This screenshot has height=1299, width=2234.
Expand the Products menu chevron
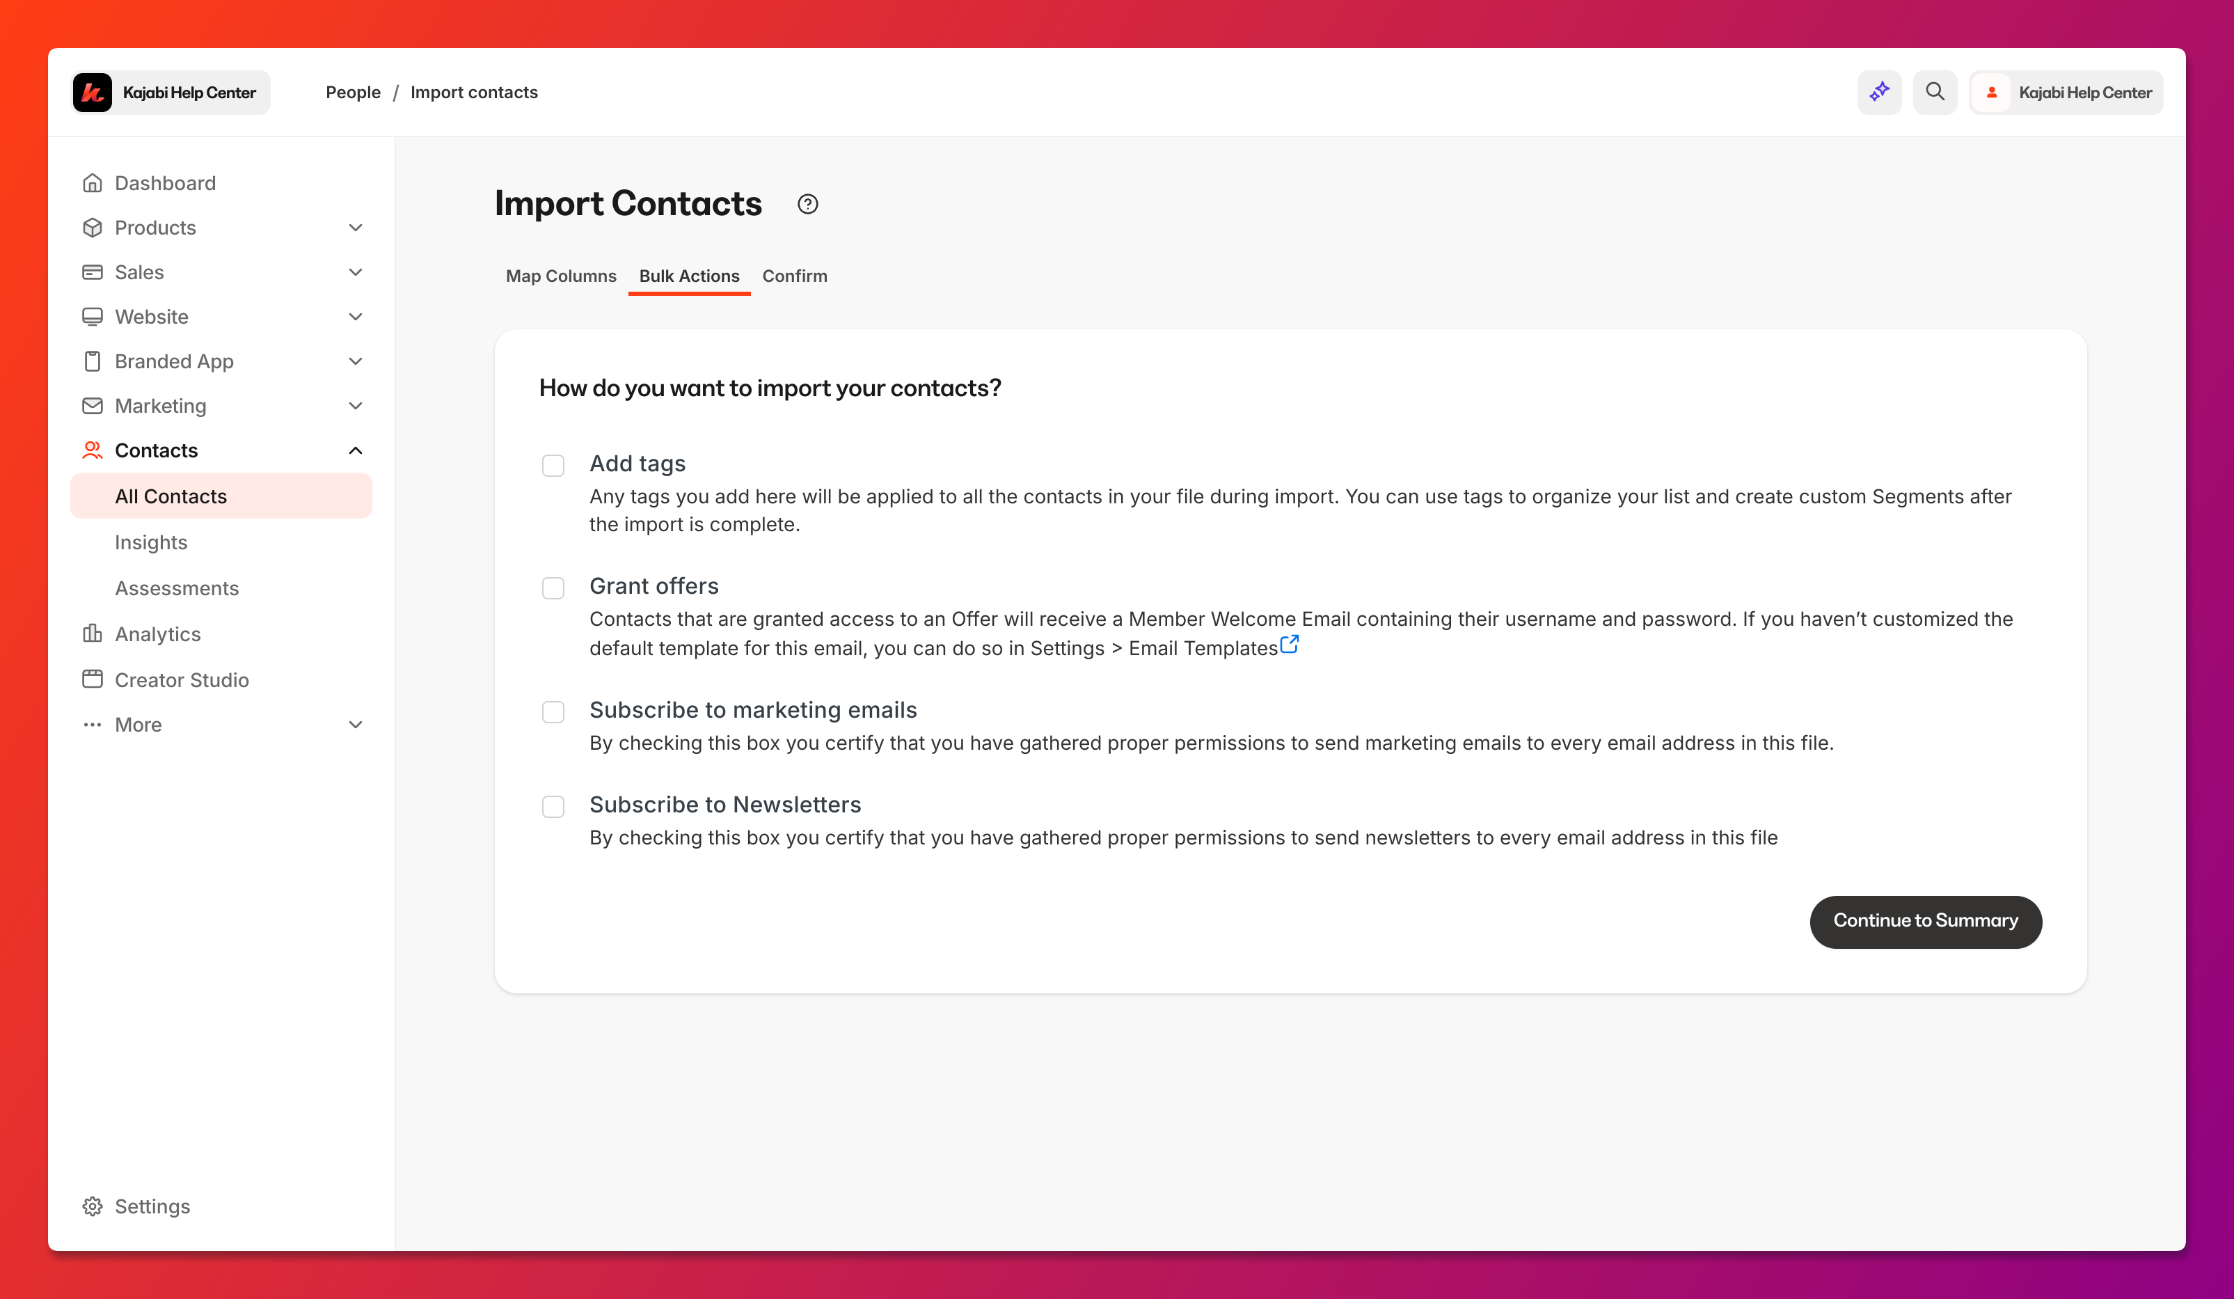tap(356, 228)
